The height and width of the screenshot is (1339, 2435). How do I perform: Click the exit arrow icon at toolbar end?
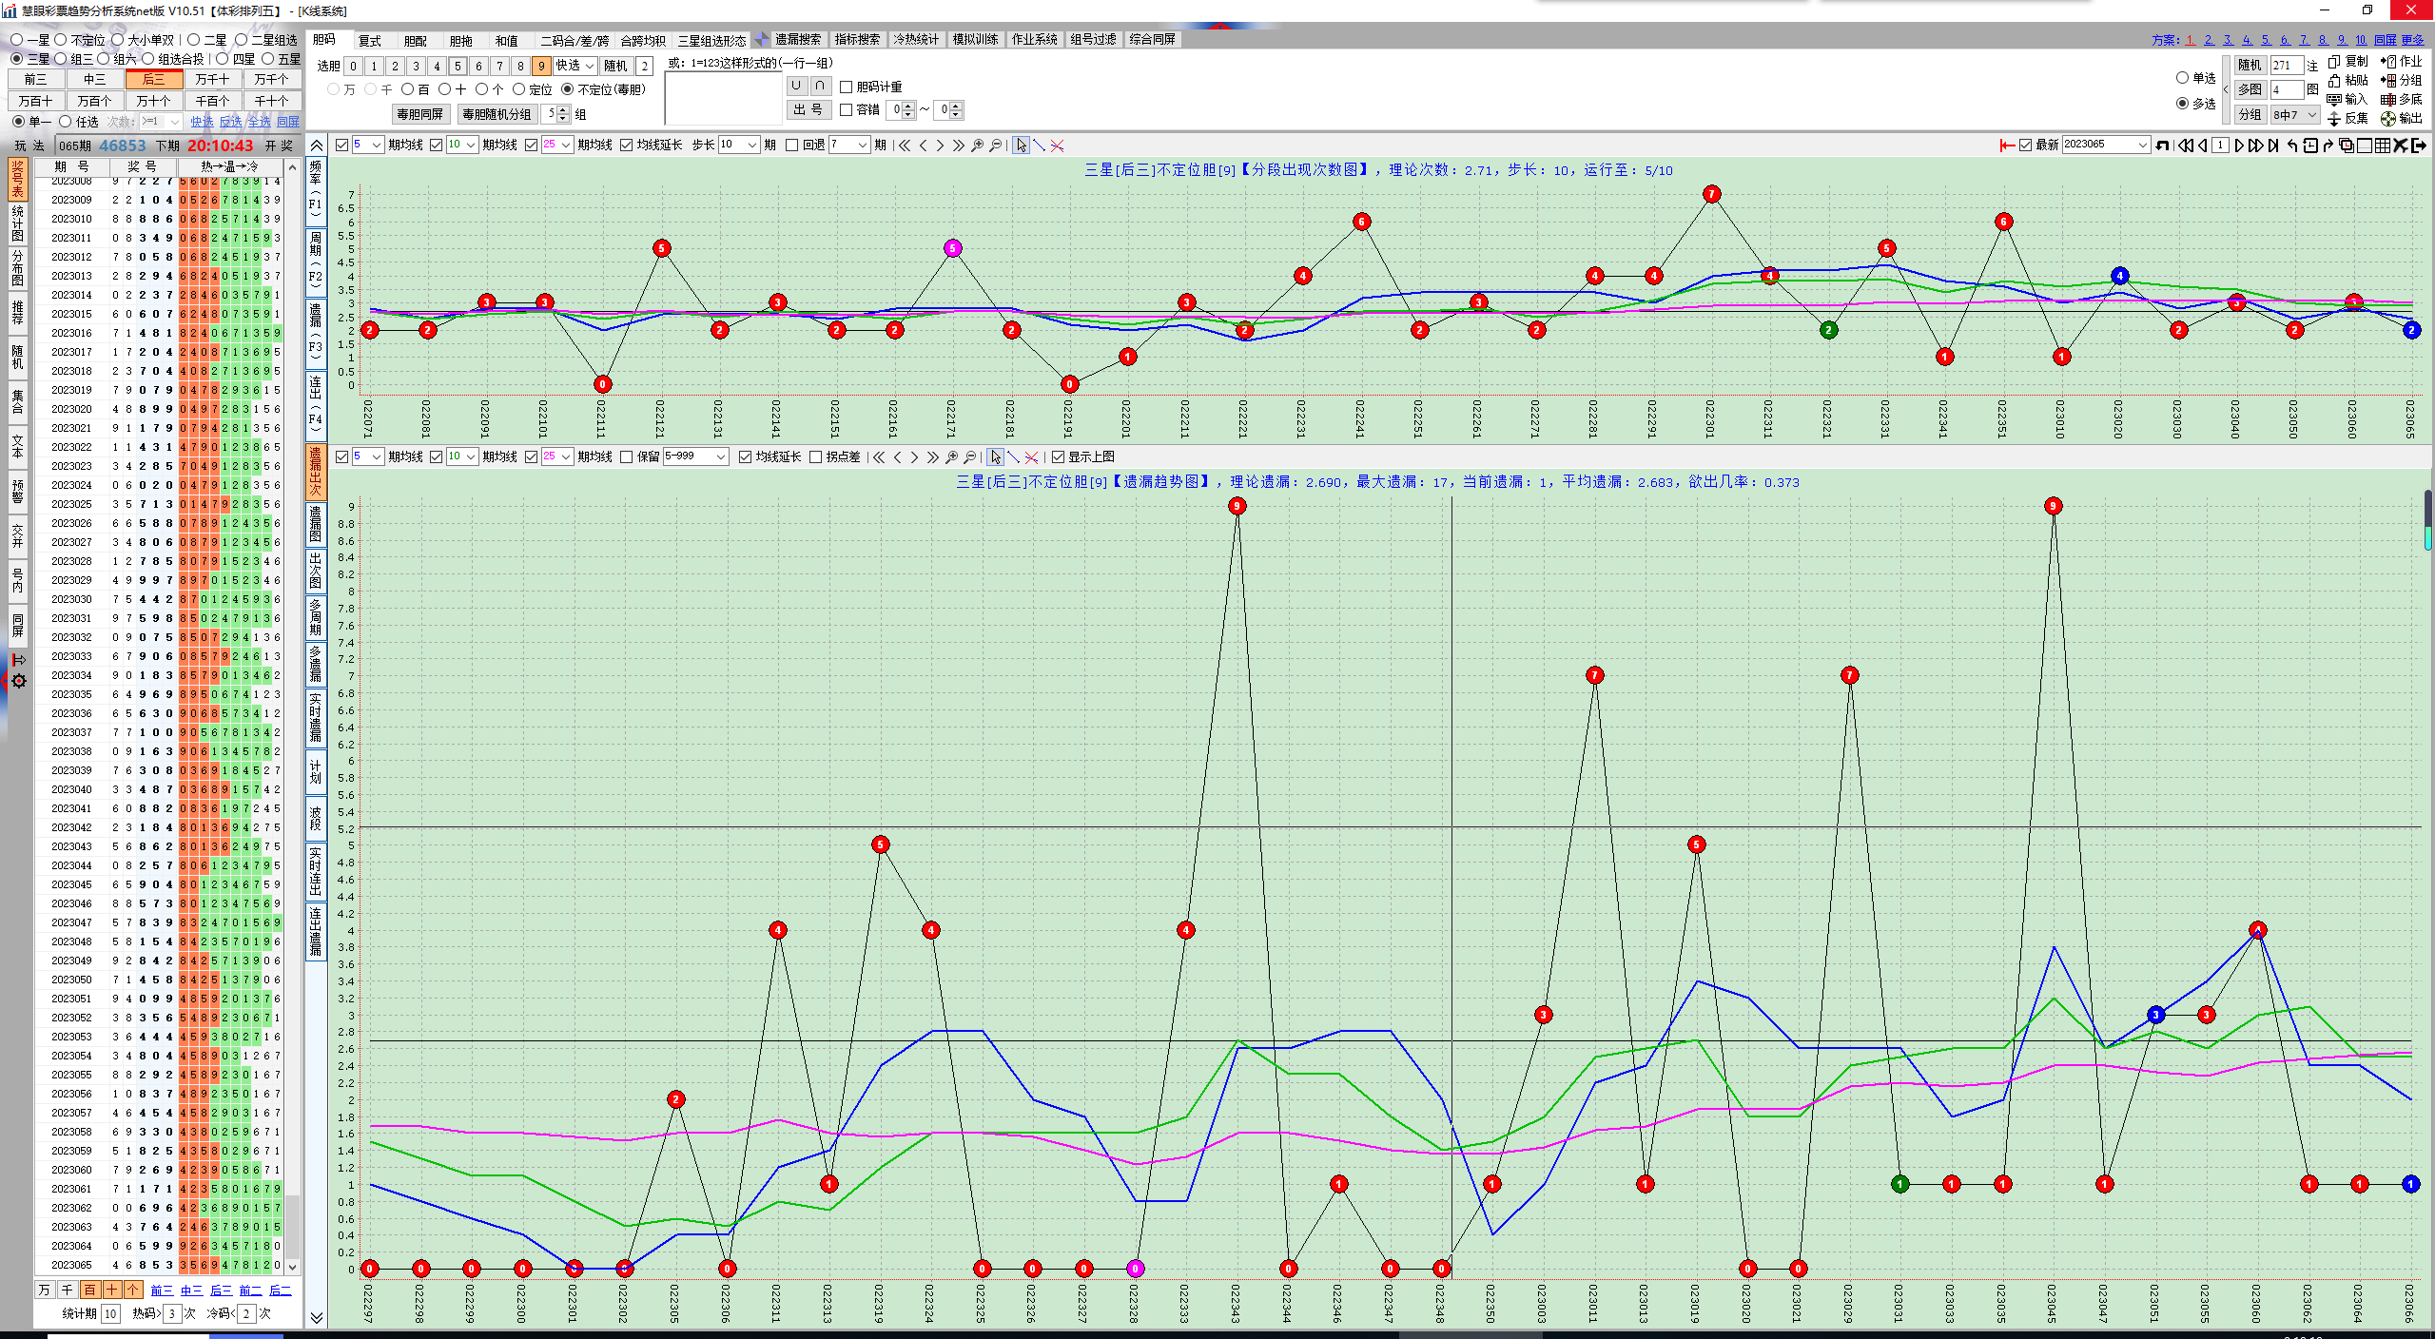[2419, 145]
